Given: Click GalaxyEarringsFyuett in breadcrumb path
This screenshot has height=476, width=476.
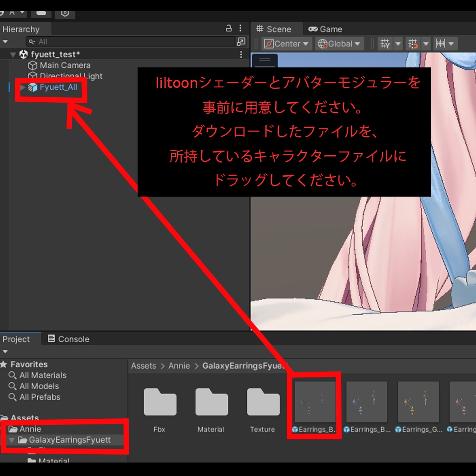Looking at the screenshot, I should click(245, 366).
